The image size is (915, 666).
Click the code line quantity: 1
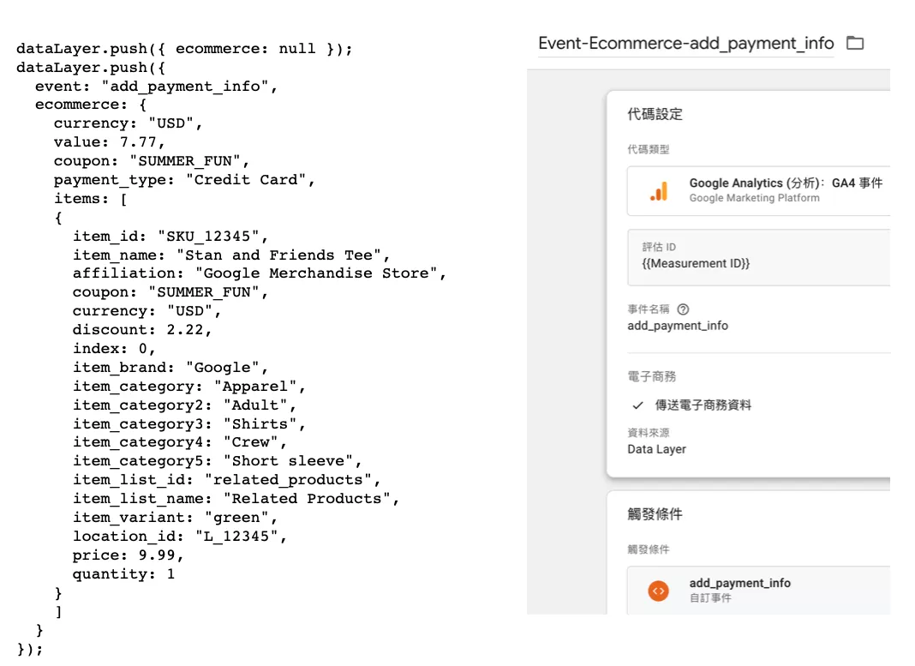coord(123,574)
